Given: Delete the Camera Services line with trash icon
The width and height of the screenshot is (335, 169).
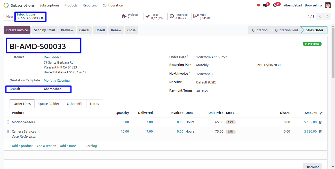Looking at the screenshot, I should (320, 132).
